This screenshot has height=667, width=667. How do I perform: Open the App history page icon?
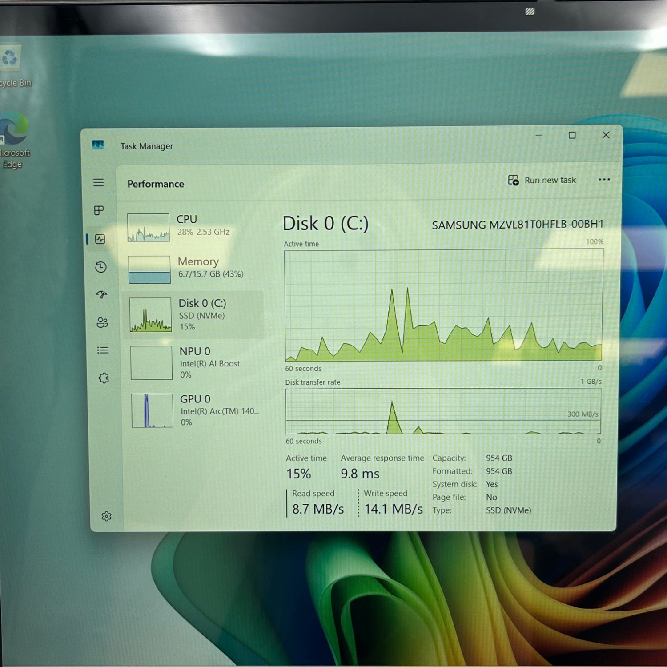[x=101, y=267]
